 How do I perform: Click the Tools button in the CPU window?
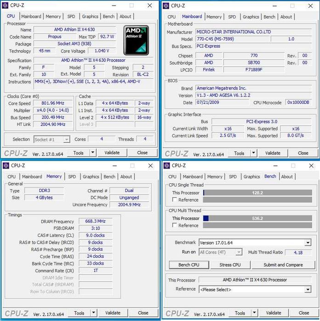coord(78,153)
